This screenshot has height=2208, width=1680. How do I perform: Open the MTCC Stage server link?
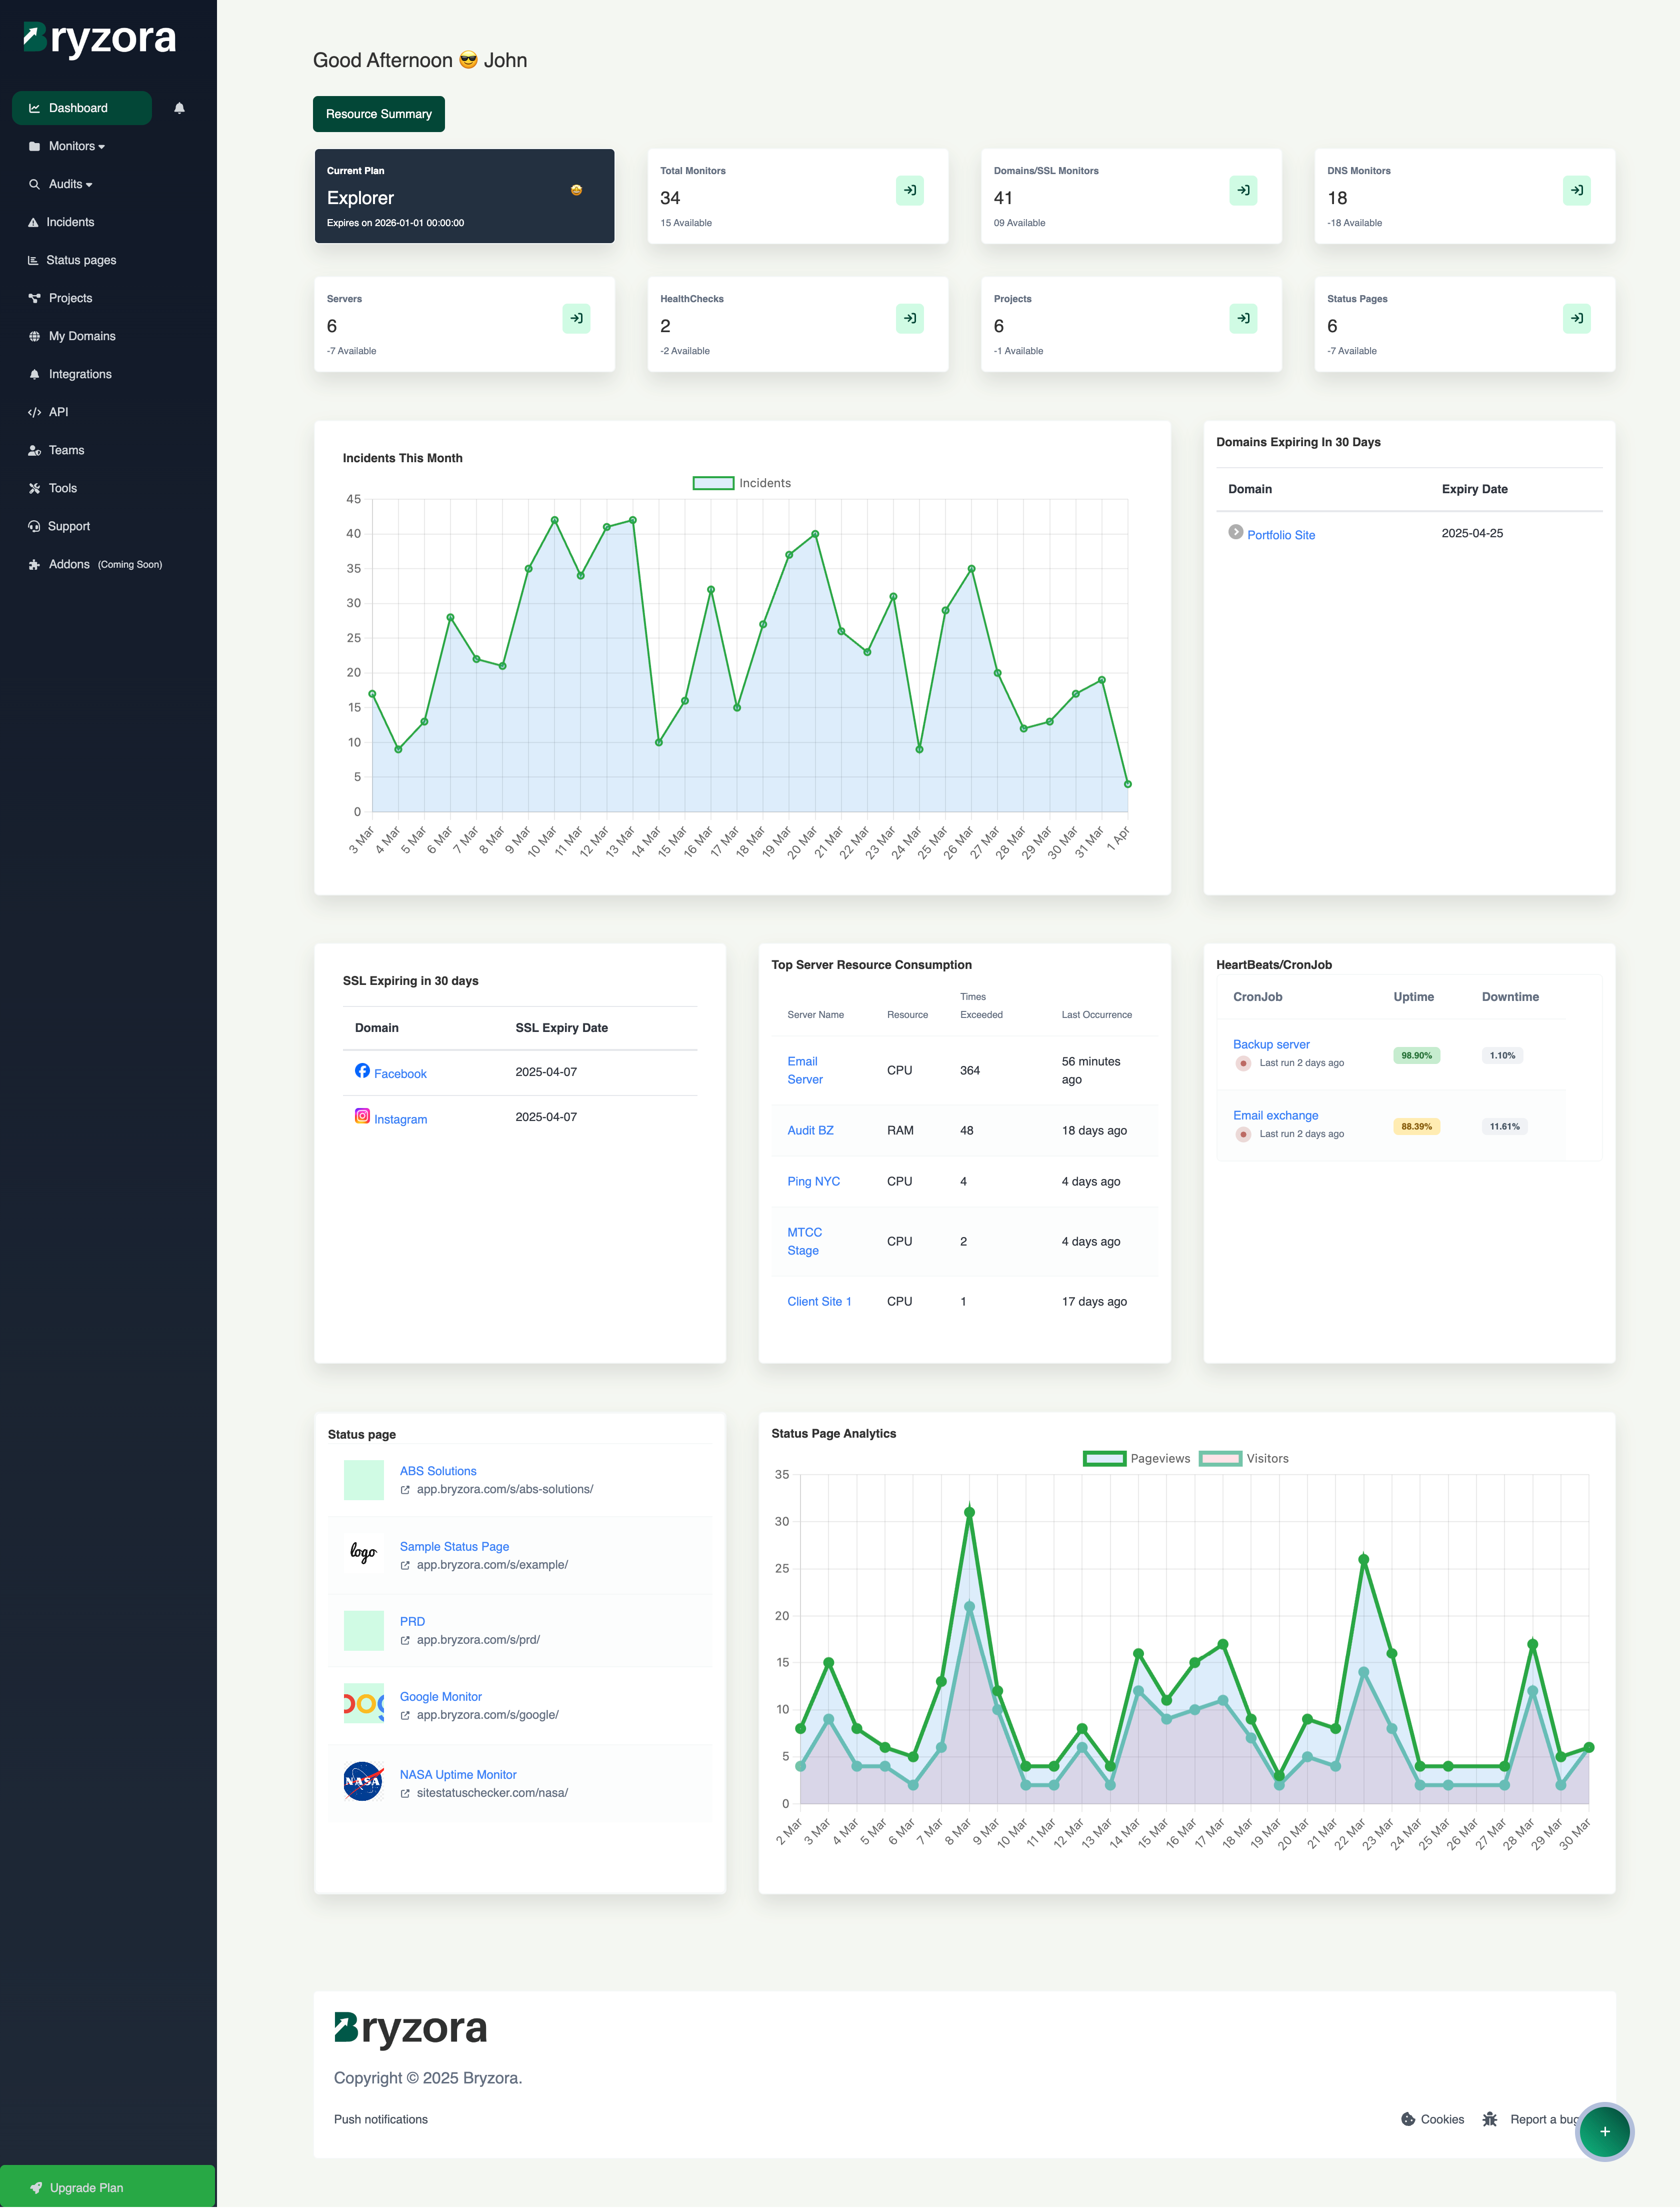click(x=804, y=1242)
